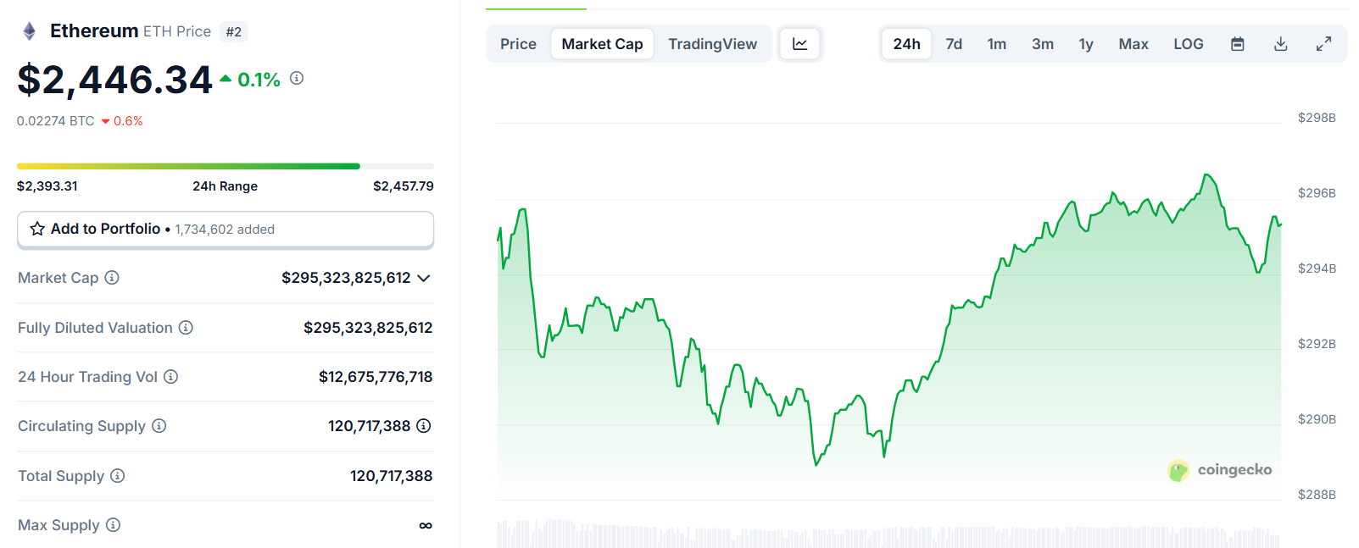This screenshot has height=548, width=1359.
Task: Click the #2 rank badge
Action: click(234, 32)
